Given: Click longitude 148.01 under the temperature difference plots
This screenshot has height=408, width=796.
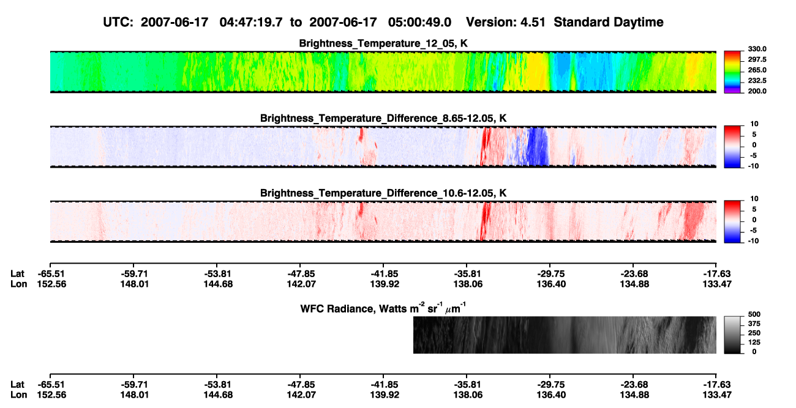Looking at the screenshot, I should click(x=133, y=284).
